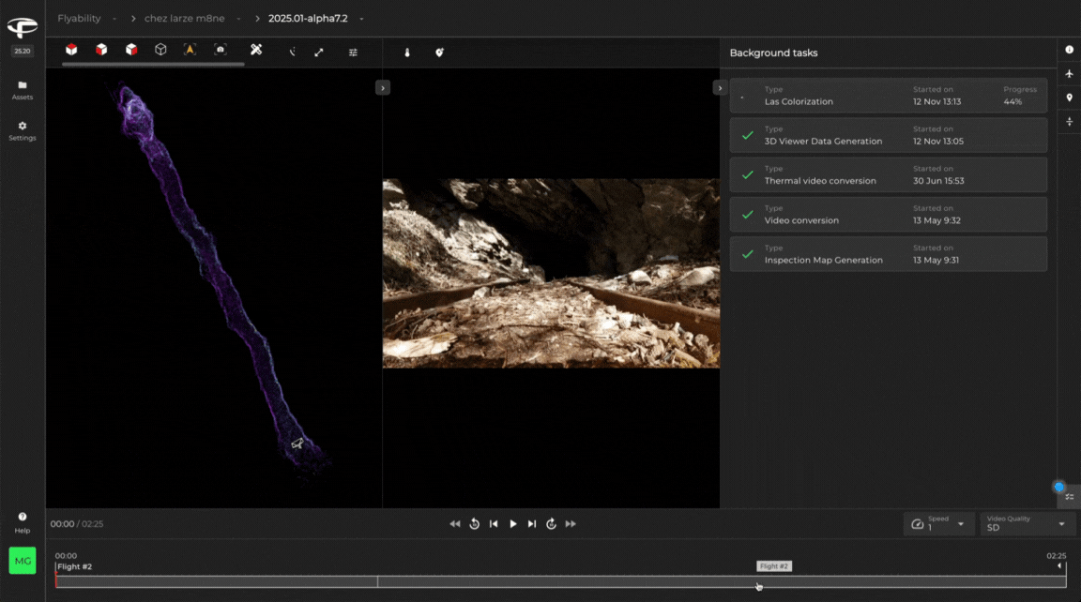1081x602 pixels.
Task: Click the camera snapshot toolbar icon
Action: pos(220,50)
